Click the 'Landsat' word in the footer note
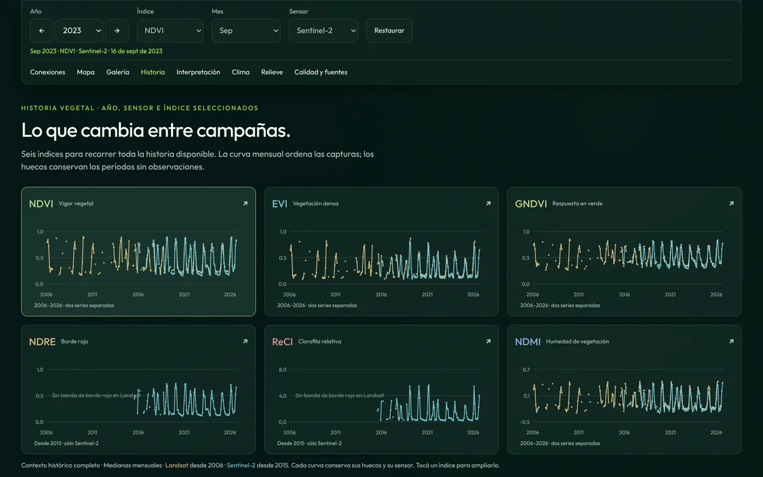The height and width of the screenshot is (477, 763). click(176, 466)
